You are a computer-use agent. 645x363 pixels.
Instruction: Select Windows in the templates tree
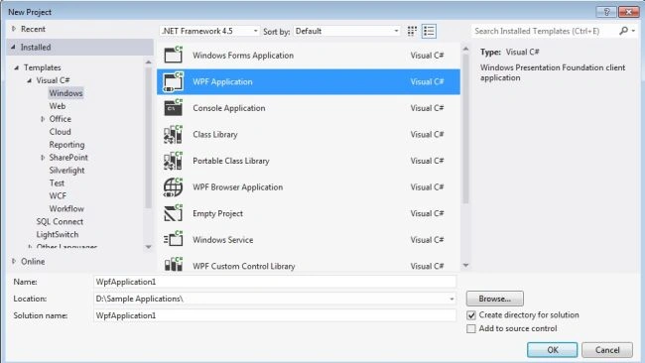[65, 93]
